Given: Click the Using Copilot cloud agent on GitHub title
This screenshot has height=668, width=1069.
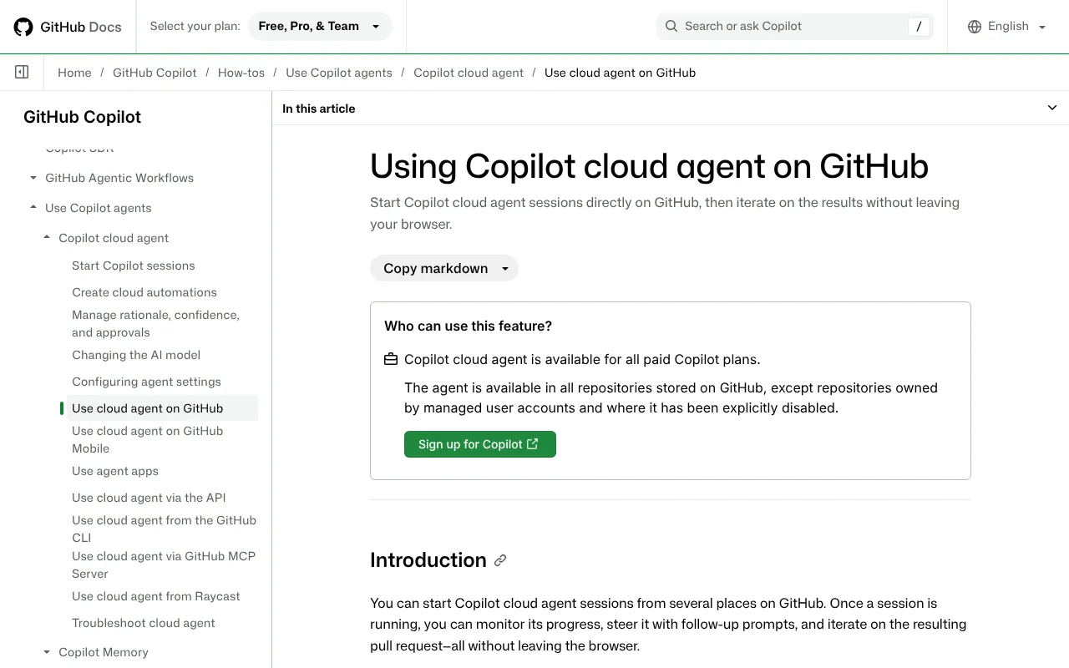Looking at the screenshot, I should [x=649, y=166].
